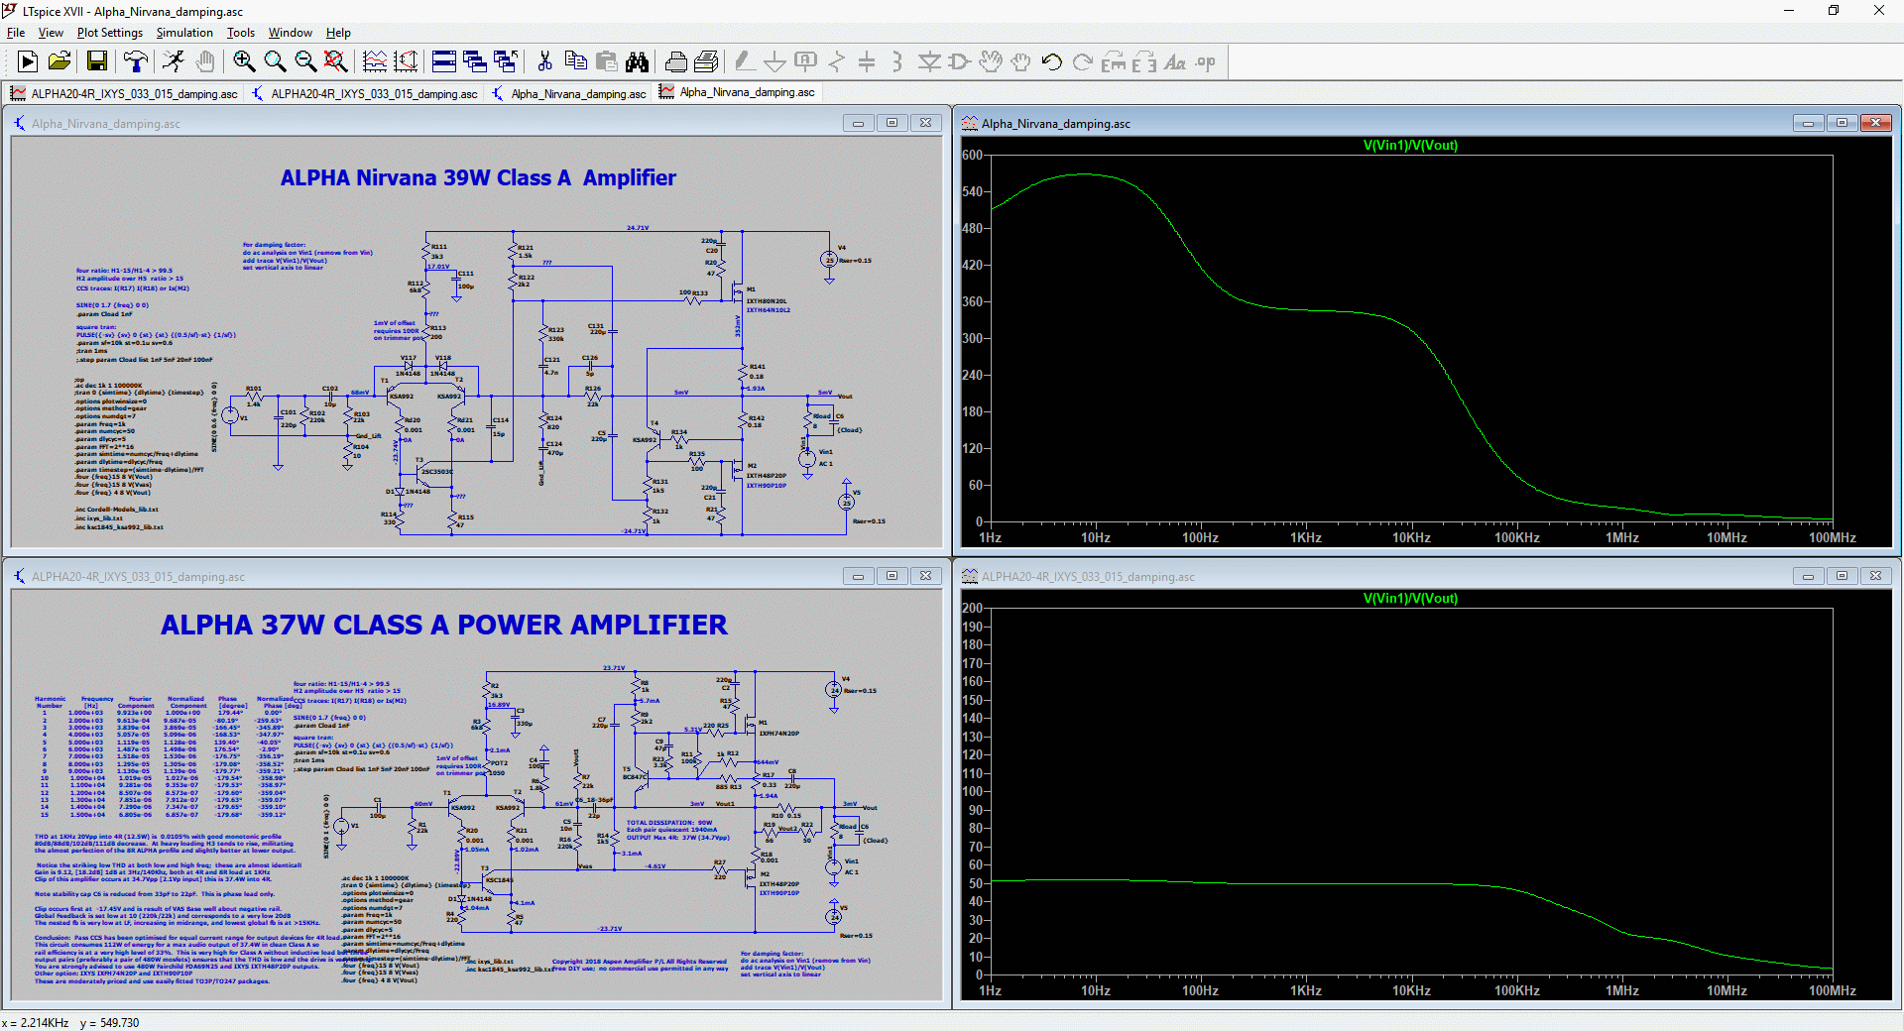1904x1031 pixels.
Task: Select the SPICE directive .op tool
Action: coord(1205,61)
